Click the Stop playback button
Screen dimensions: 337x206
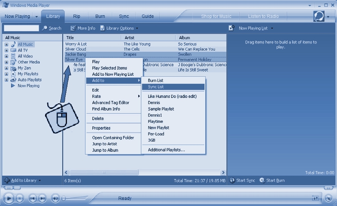[x=19, y=198]
